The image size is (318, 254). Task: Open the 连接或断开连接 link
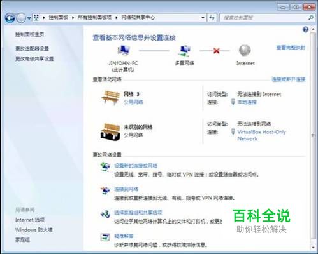tap(289, 79)
